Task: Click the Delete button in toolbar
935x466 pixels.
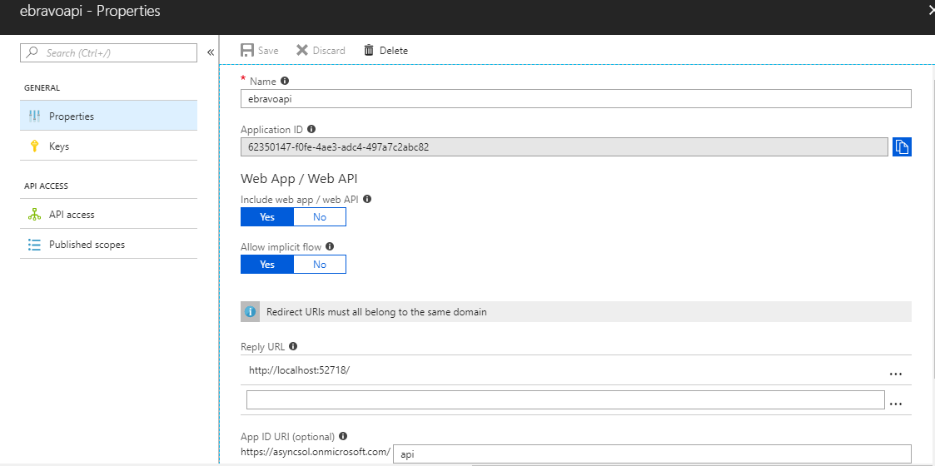Action: coord(386,51)
